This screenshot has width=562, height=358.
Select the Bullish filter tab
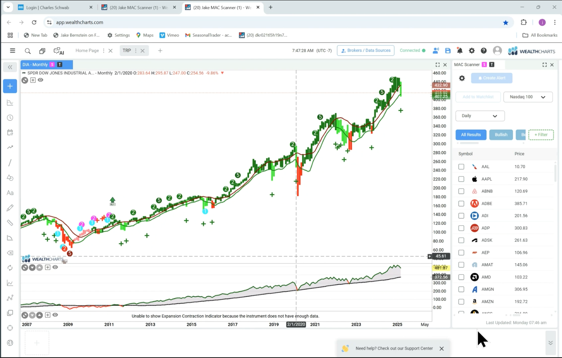pos(501,135)
